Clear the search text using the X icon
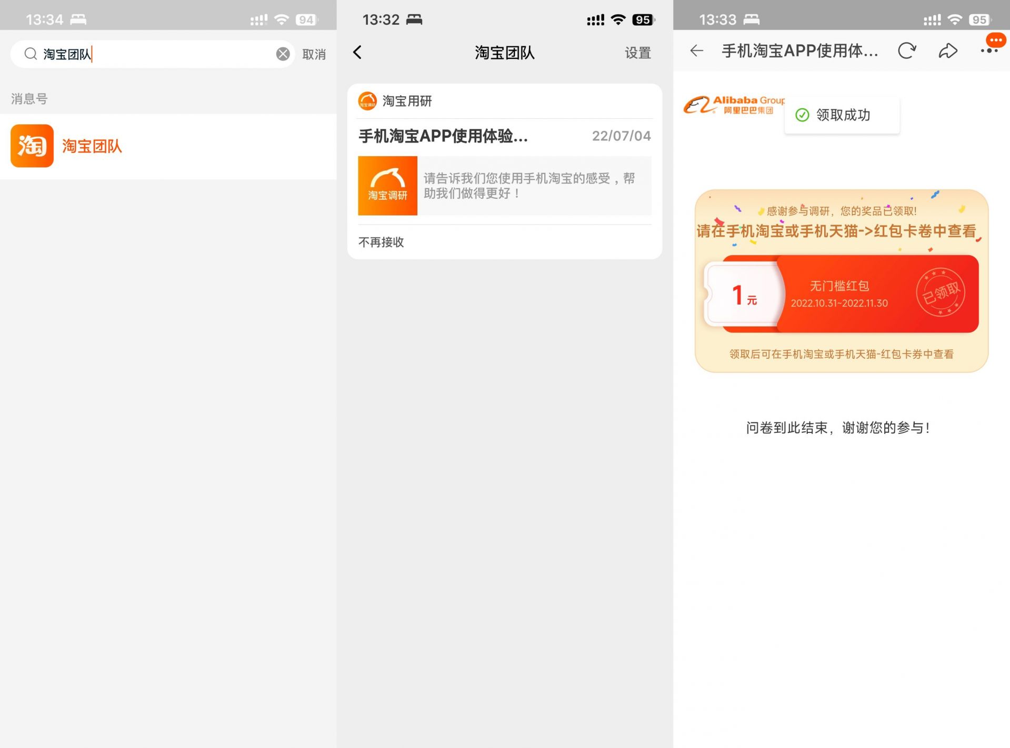Screen dimensions: 1010x748 282,54
